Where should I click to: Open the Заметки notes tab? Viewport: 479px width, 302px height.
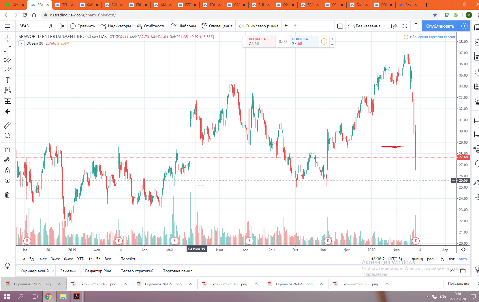pos(68,271)
